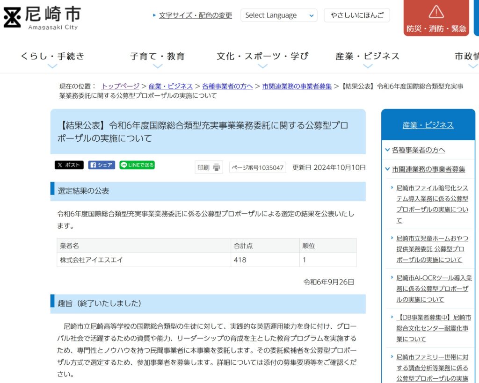Click 文字サイズ・配色の変更 link
The height and width of the screenshot is (383, 479).
[195, 15]
